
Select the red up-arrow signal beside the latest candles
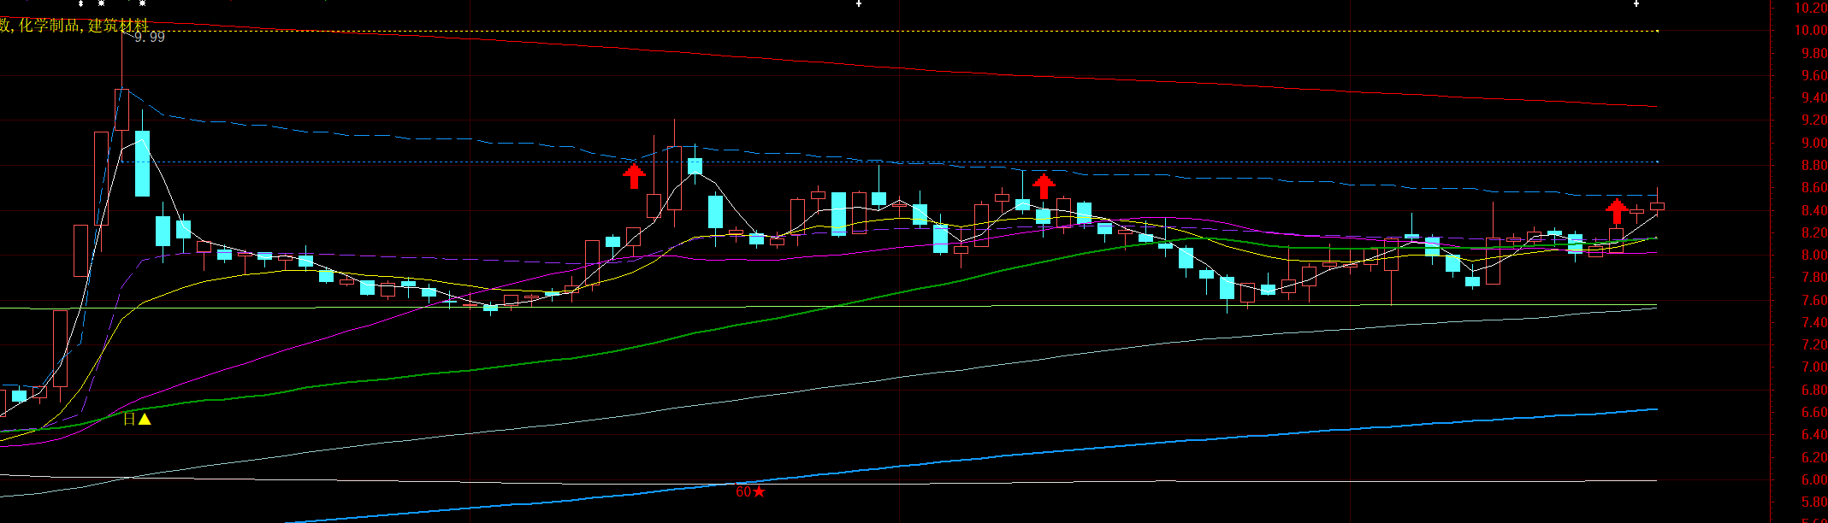pyautogui.click(x=1616, y=210)
